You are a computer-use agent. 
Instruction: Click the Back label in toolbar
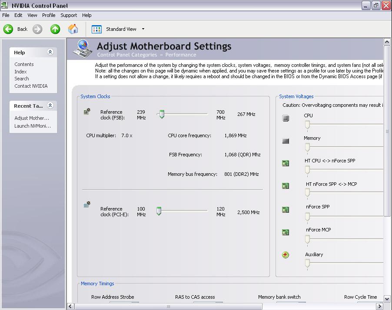(22, 29)
